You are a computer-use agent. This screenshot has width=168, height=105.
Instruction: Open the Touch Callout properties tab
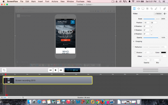tap(151, 9)
